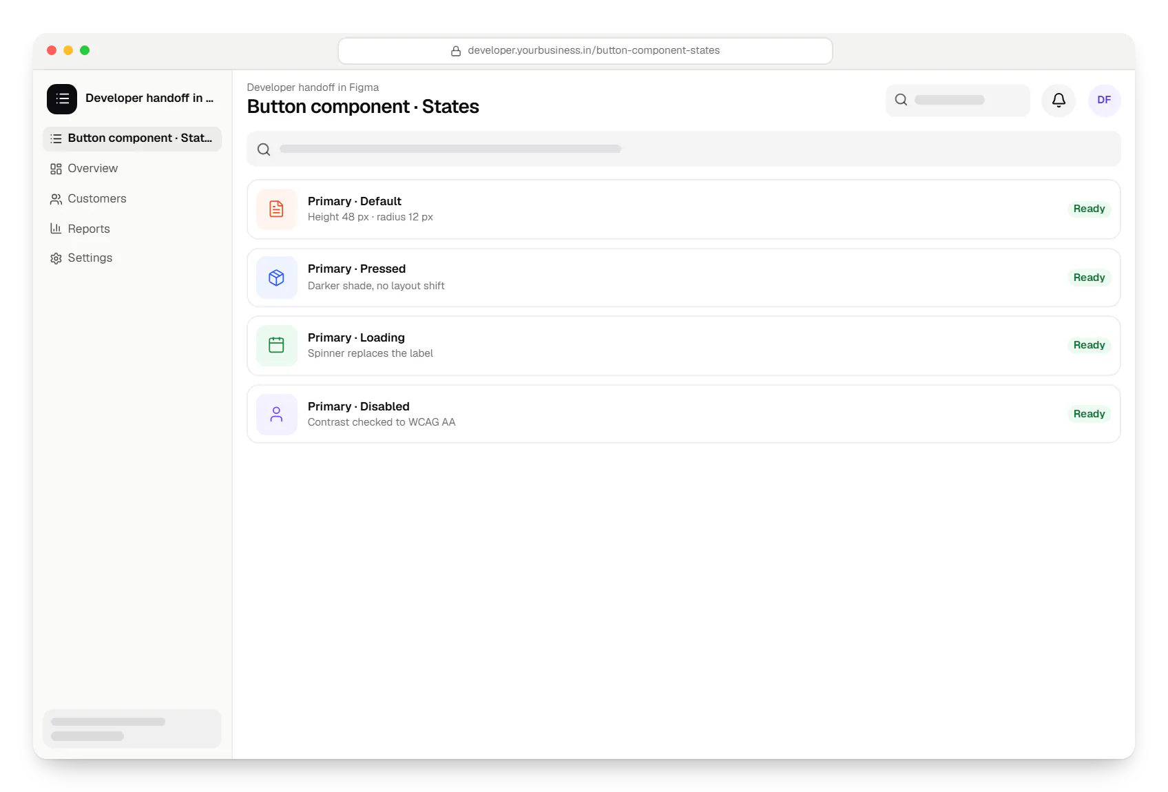Click the yellow minimize window button
1168x792 pixels.
(68, 50)
